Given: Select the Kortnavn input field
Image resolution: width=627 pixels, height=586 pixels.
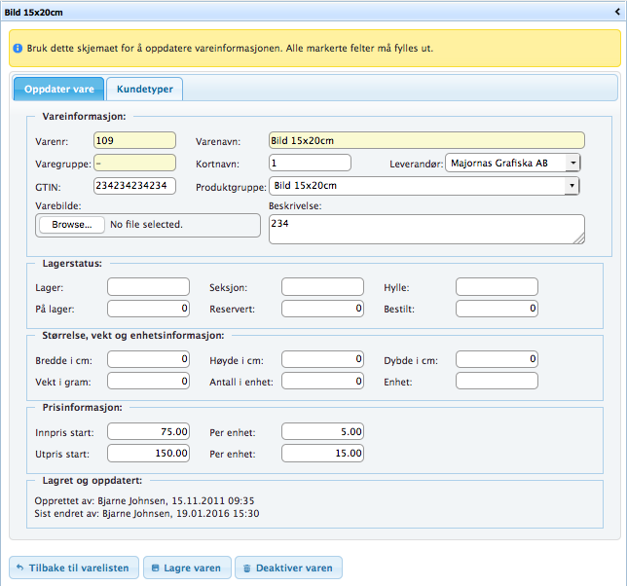Looking at the screenshot, I should click(310, 163).
